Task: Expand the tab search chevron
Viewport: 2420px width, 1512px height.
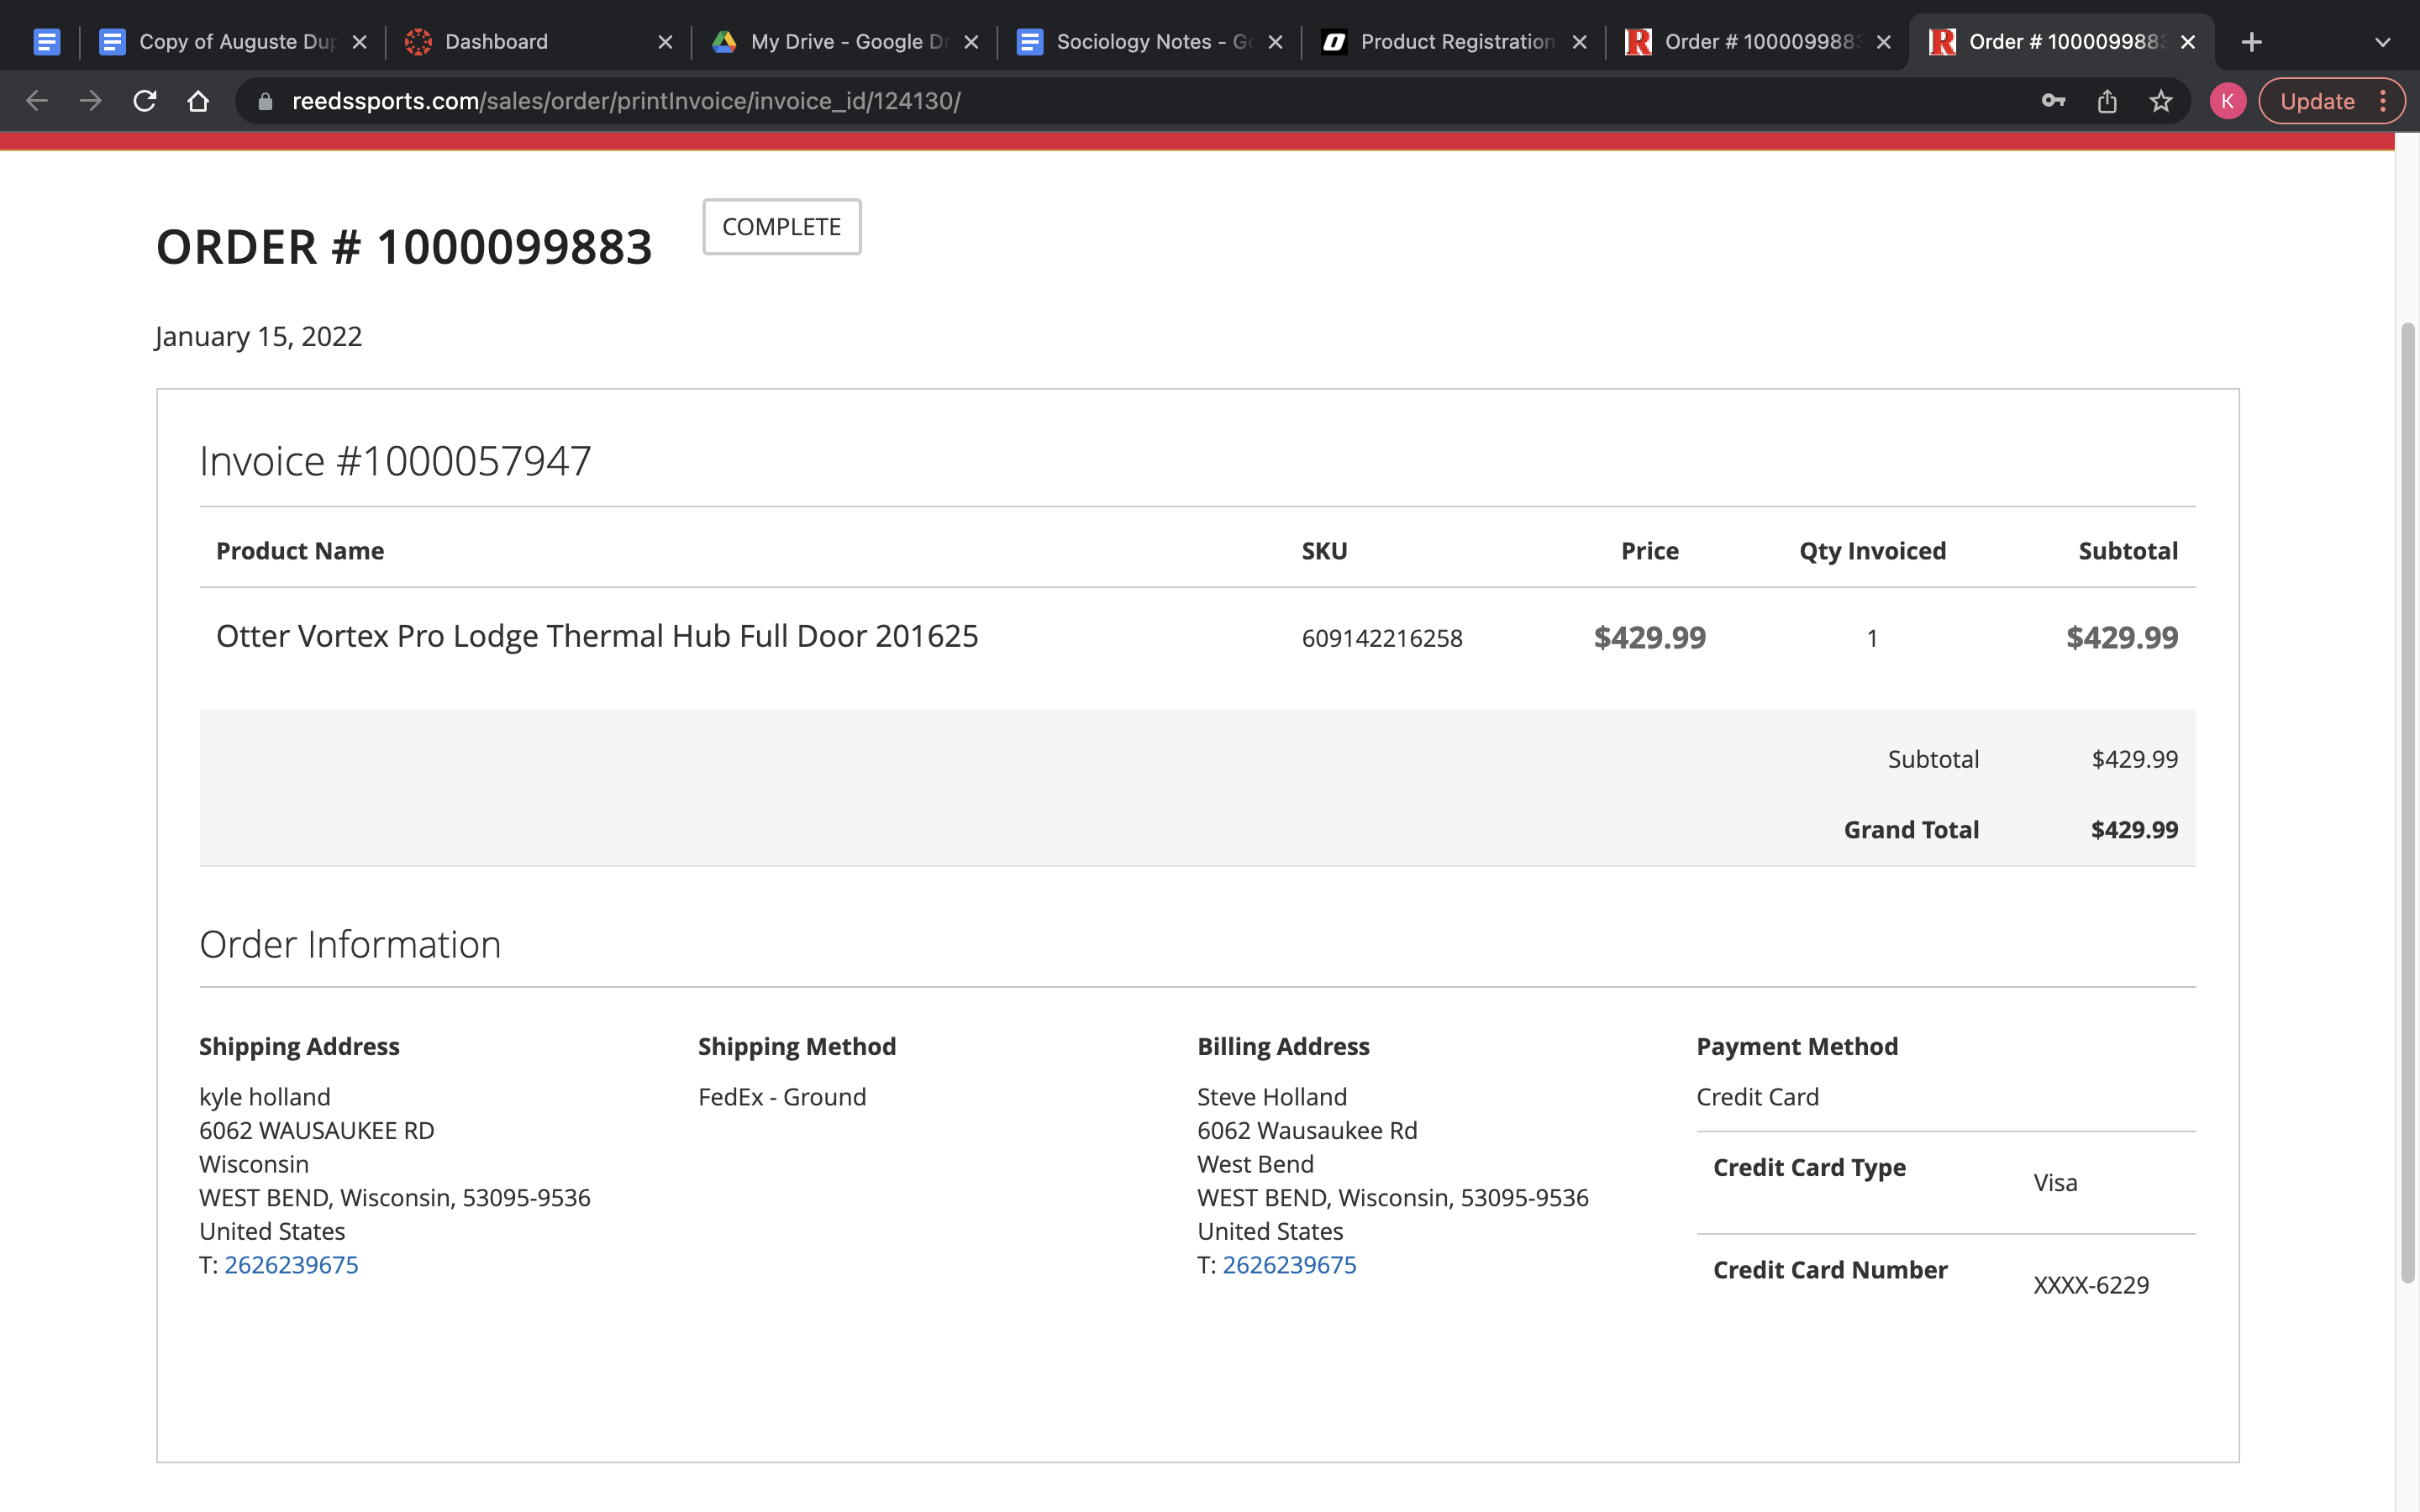Action: tap(2382, 42)
